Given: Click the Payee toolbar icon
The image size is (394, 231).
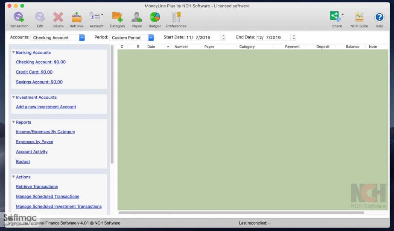Looking at the screenshot, I should [x=137, y=17].
